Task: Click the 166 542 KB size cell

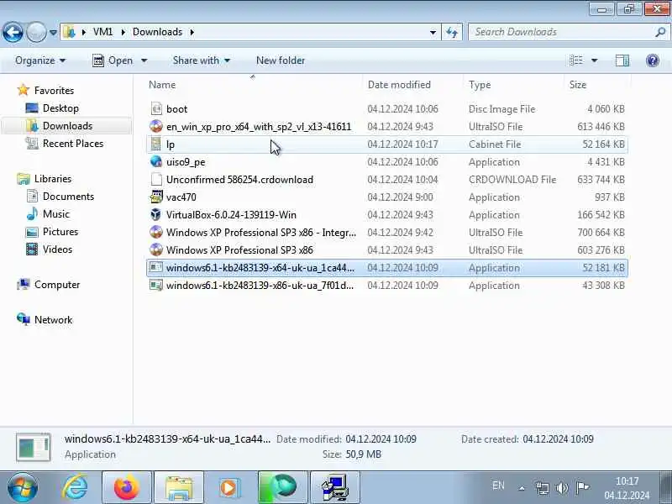Action: pos(601,215)
